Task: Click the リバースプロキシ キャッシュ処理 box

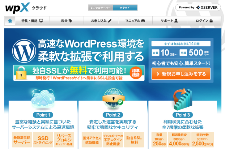Action: [64, 140]
